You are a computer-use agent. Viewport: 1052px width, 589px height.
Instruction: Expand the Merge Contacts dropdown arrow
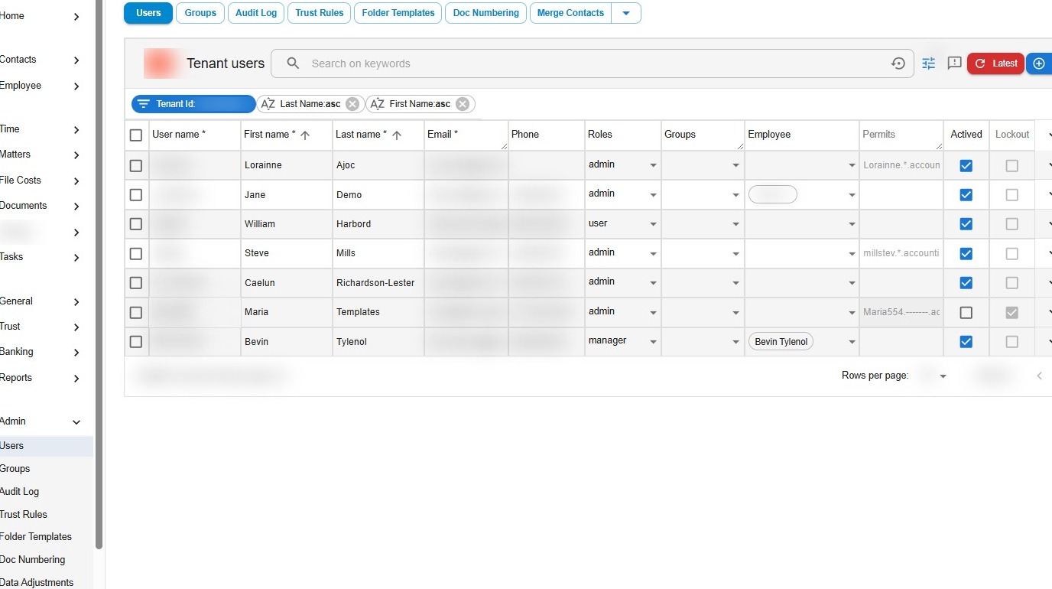tap(626, 13)
